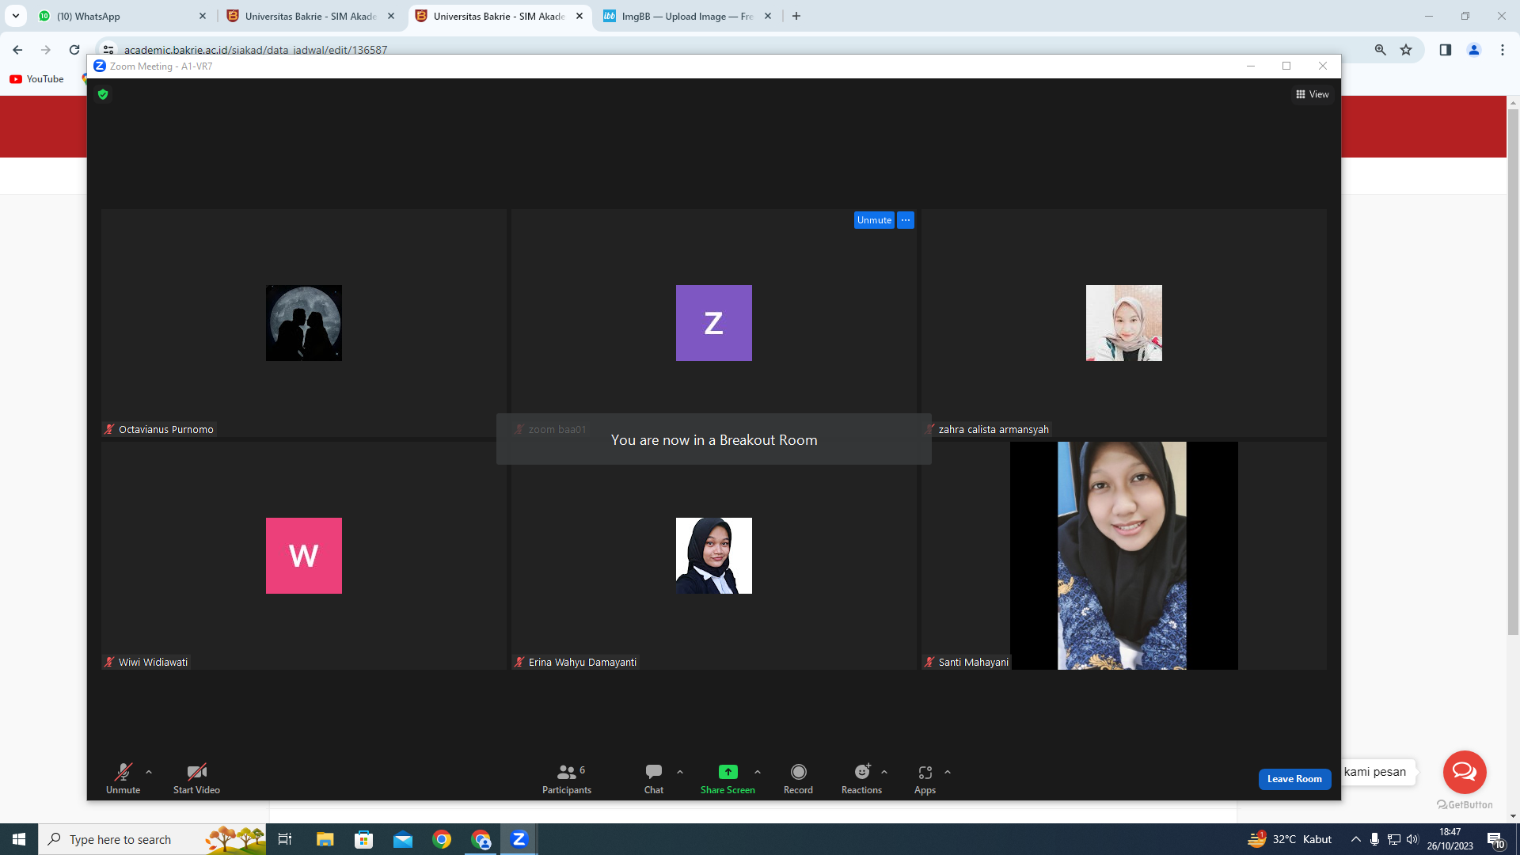Click the green encryption shield icon
Screen dimensions: 1520x855
coord(103,94)
